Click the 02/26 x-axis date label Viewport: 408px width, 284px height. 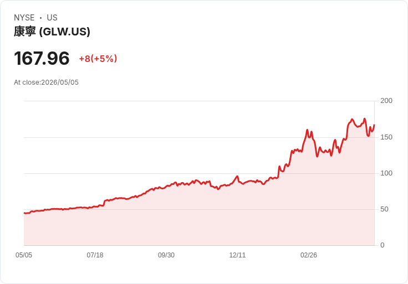[x=309, y=255]
